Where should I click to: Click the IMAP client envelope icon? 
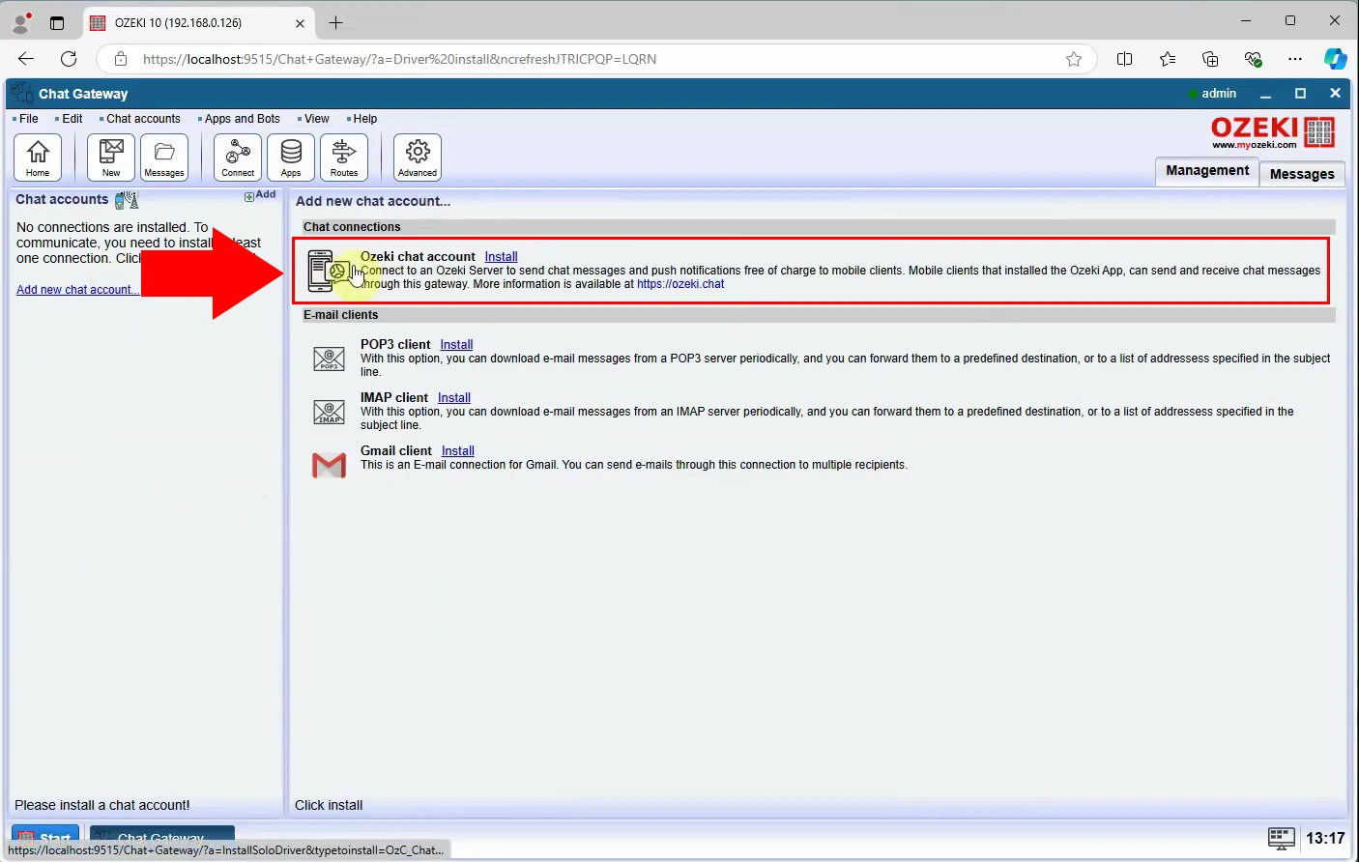point(330,413)
